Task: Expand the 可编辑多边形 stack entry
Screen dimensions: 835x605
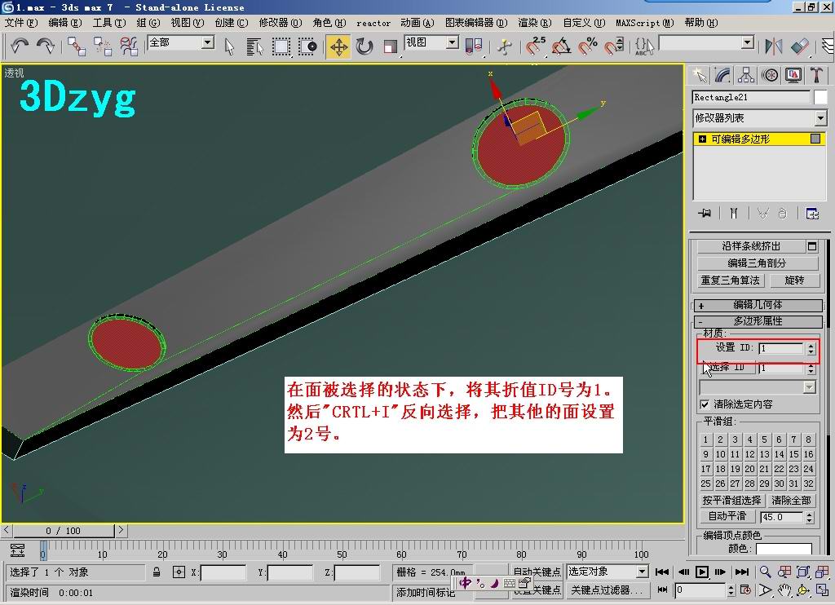Action: [x=702, y=139]
